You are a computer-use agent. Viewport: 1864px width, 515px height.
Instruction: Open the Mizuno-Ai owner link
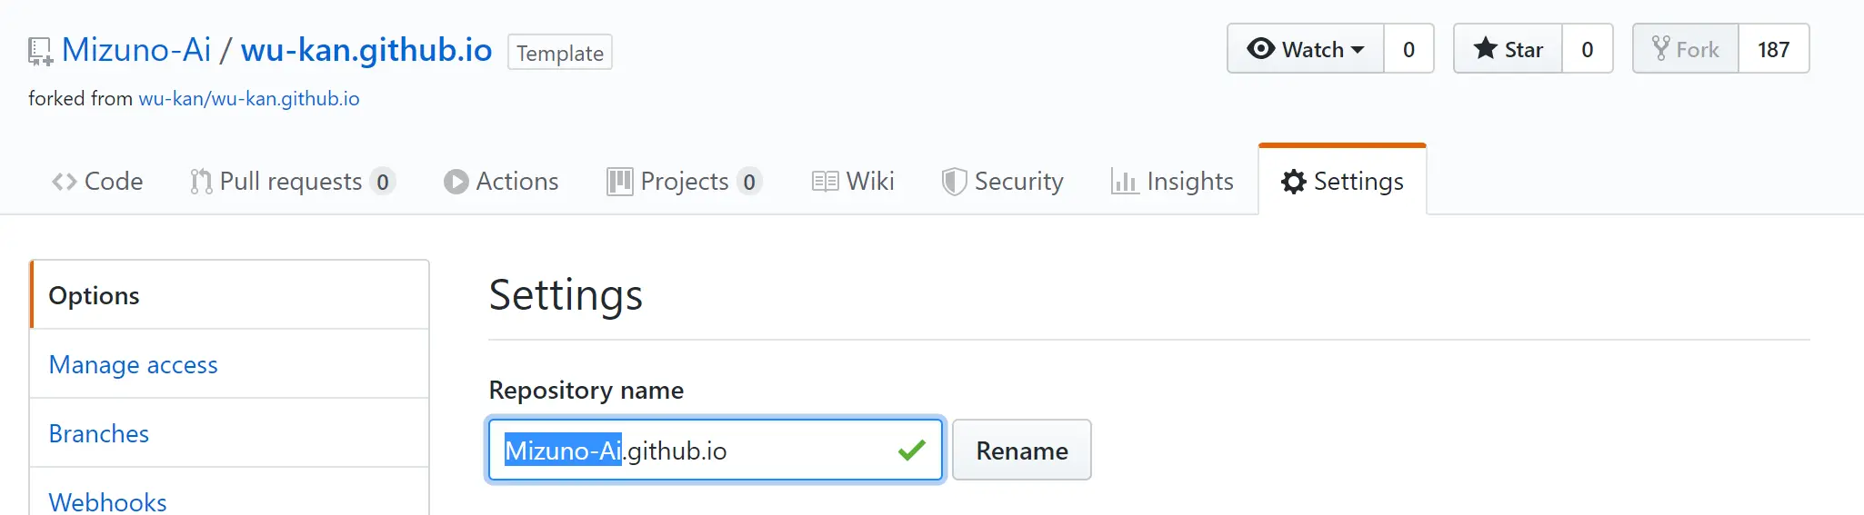click(136, 50)
